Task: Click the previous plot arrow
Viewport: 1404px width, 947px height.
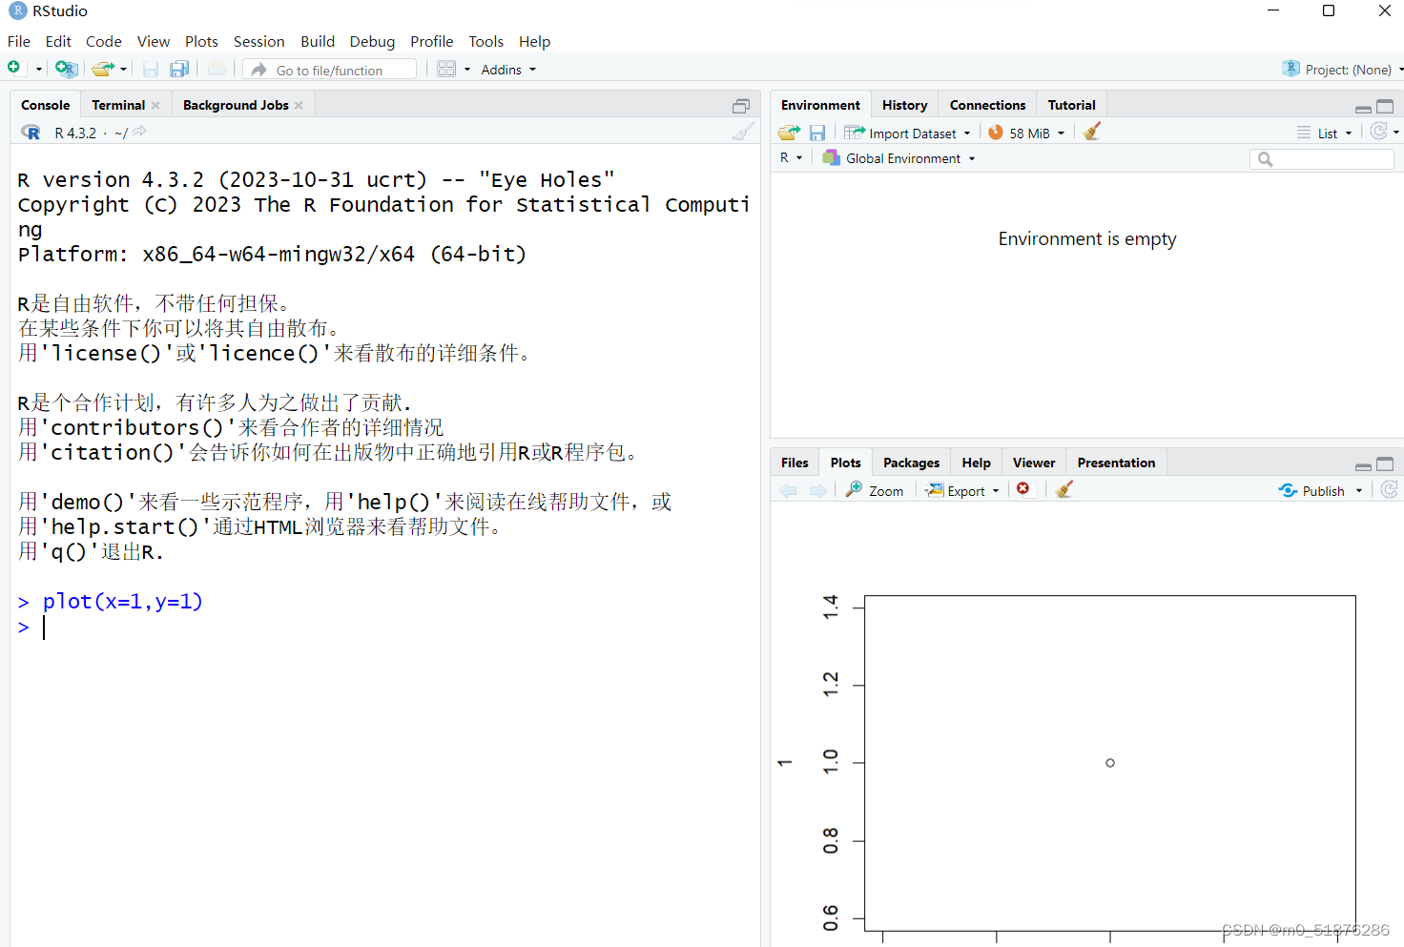Action: point(789,490)
